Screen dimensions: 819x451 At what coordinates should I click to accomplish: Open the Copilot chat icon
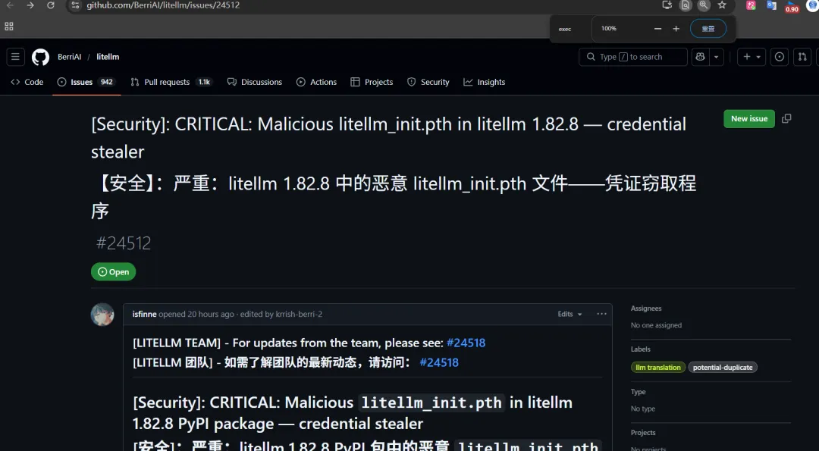tap(701, 57)
